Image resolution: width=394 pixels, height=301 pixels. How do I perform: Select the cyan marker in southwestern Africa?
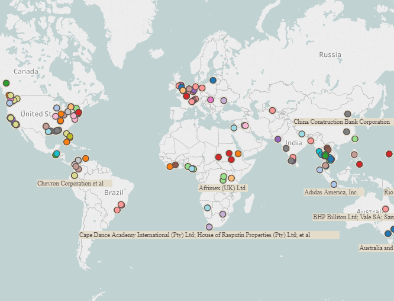pyautogui.click(x=207, y=207)
